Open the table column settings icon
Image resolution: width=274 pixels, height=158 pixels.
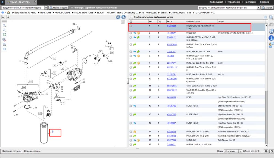tap(266, 17)
